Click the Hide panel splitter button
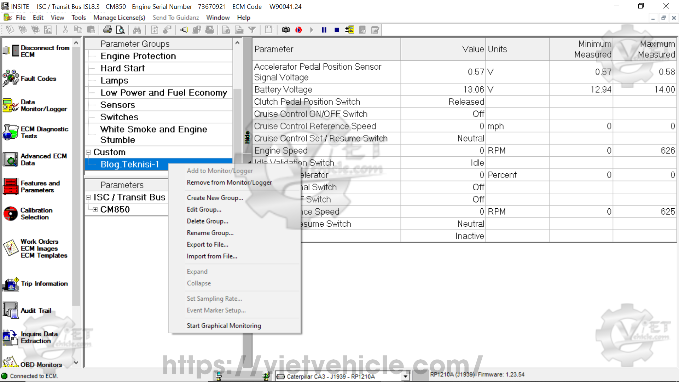 tap(247, 137)
